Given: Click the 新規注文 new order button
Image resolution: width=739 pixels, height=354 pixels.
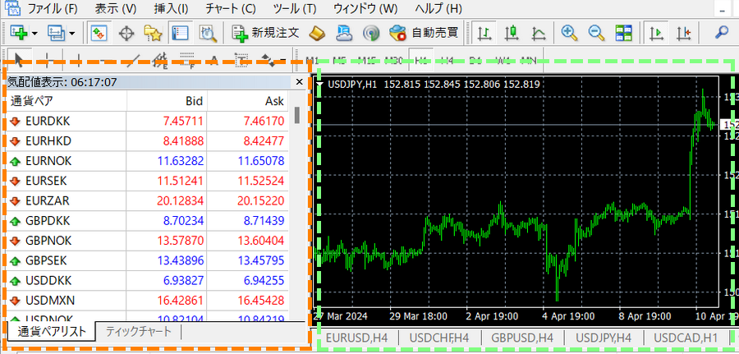Looking at the screenshot, I should [x=266, y=33].
